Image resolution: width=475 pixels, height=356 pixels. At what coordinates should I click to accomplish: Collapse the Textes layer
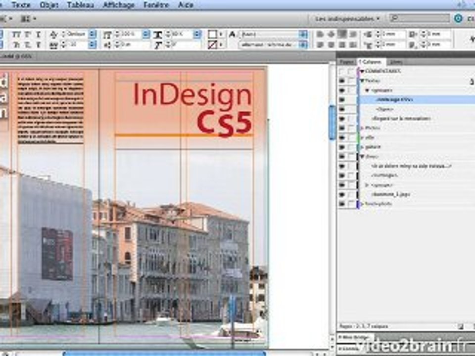pyautogui.click(x=362, y=81)
